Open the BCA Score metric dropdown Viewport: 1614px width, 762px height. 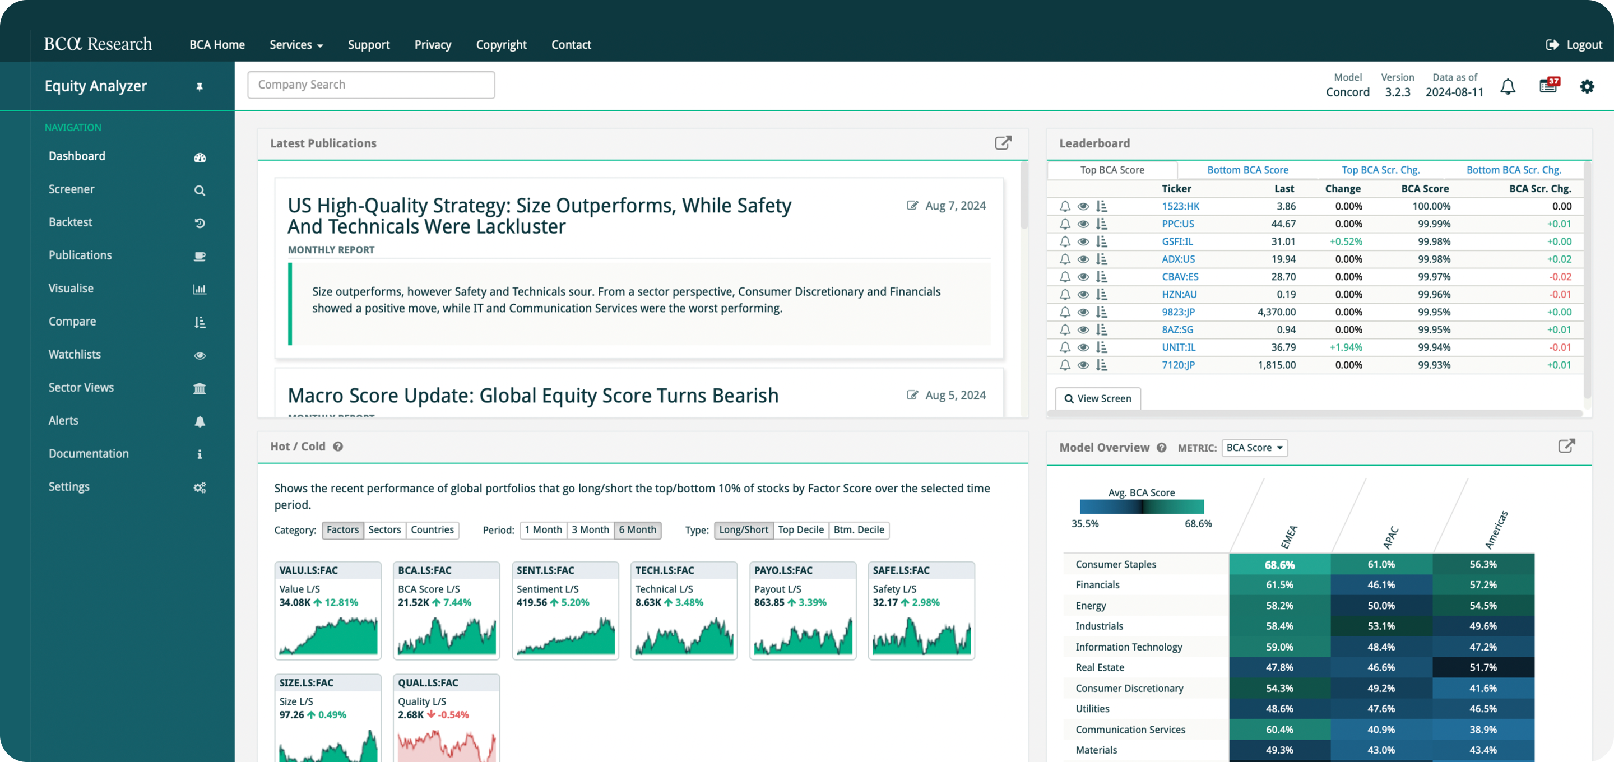click(1254, 448)
